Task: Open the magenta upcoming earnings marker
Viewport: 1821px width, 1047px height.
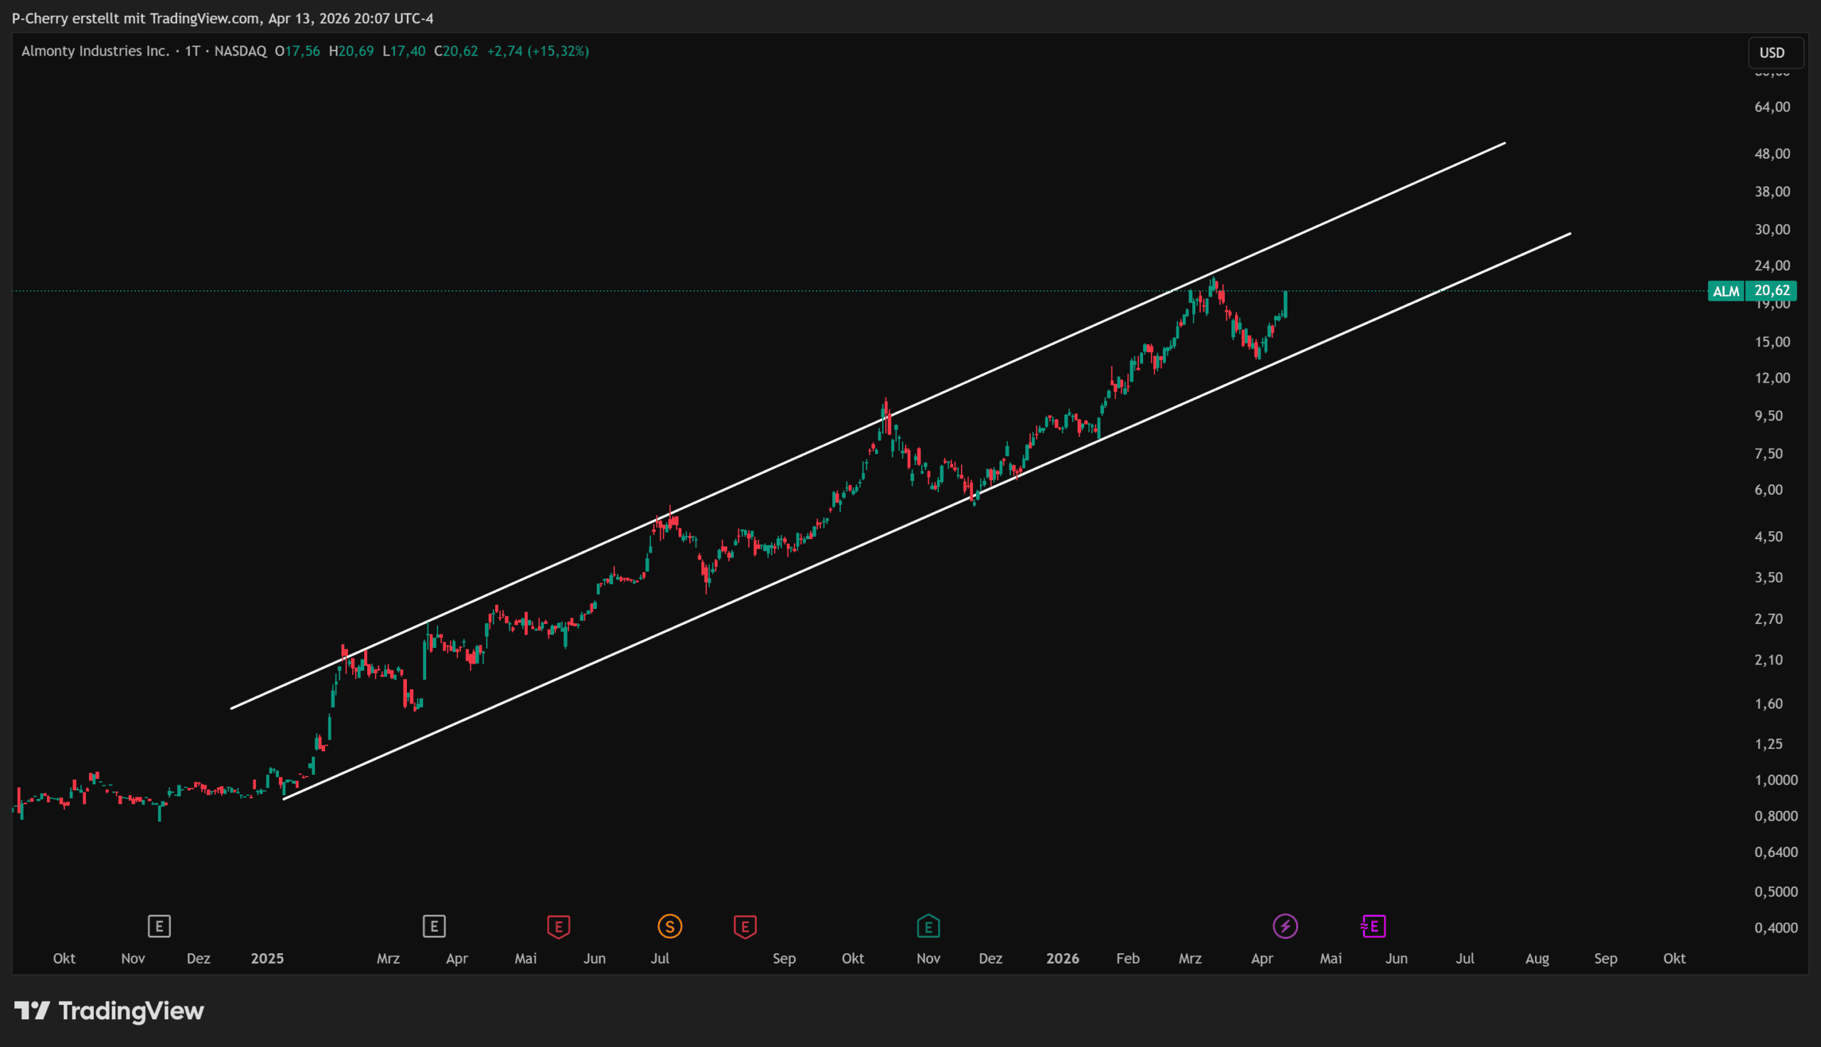Action: click(x=1373, y=926)
